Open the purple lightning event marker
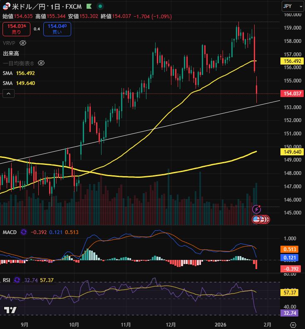The width and height of the screenshot is (305, 329). click(x=257, y=209)
